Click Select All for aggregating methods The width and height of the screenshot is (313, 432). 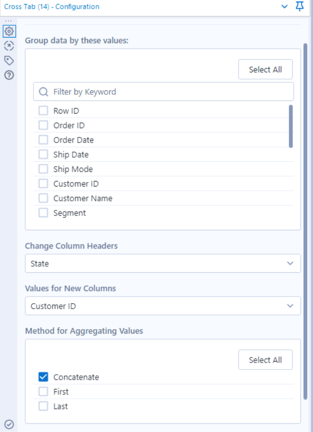tap(265, 360)
